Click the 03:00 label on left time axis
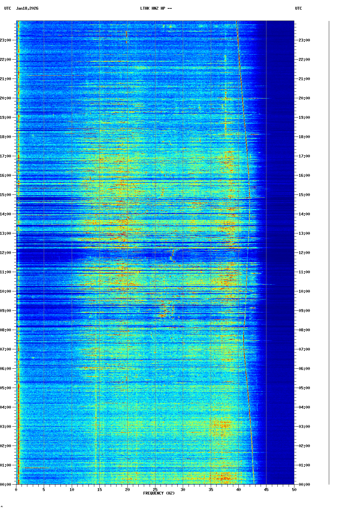The image size is (343, 510). pos(5,427)
